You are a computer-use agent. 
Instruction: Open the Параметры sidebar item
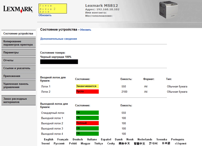tap(19, 52)
